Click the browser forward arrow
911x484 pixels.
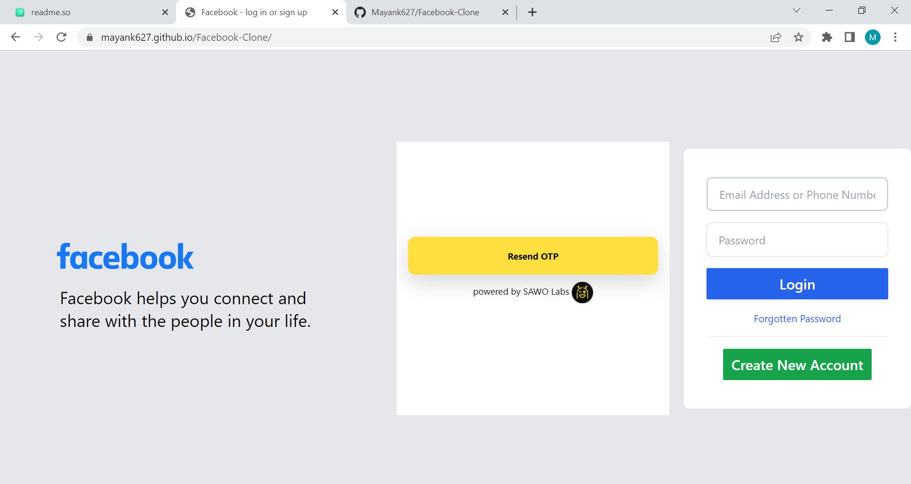(x=38, y=37)
